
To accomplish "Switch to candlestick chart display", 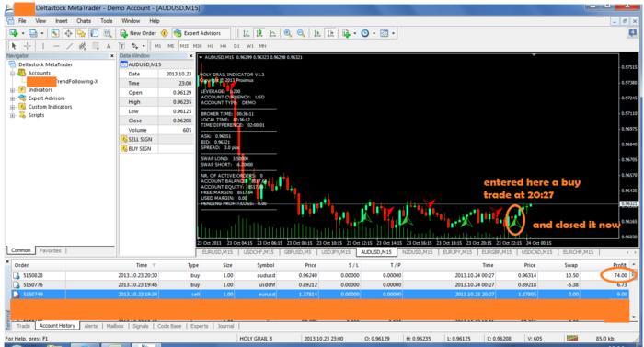I will pyautogui.click(x=259, y=33).
